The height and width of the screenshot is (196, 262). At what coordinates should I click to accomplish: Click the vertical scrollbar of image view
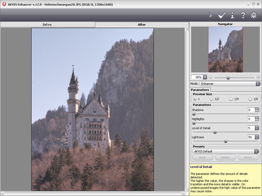click(187, 109)
